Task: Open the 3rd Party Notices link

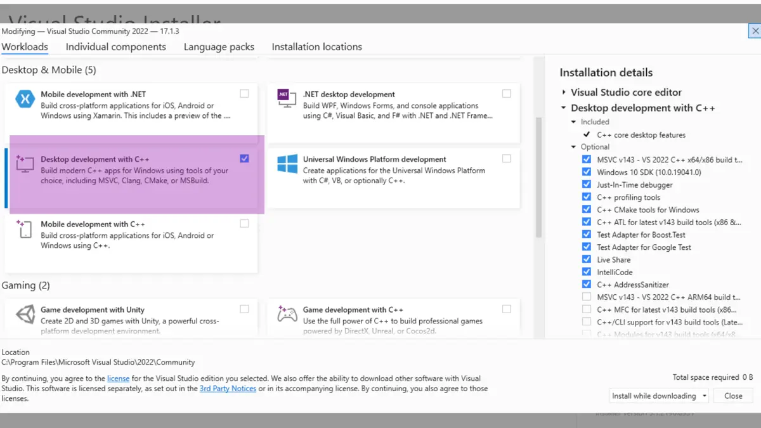Action: (228, 389)
